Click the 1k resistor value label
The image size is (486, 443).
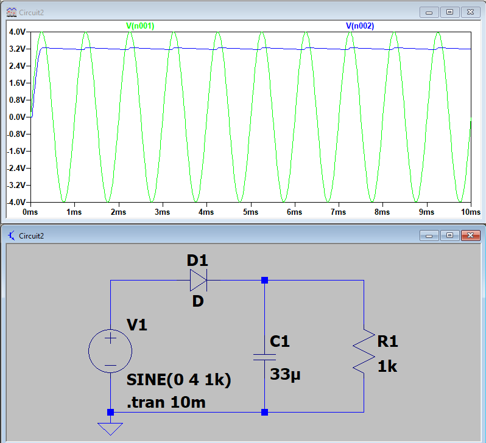pyautogui.click(x=387, y=366)
